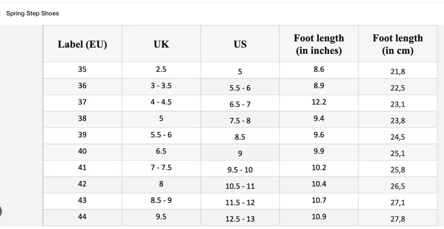Click the 21,8 cm foot length cell
Image resolution: width=444 pixels, height=229 pixels.
click(398, 70)
